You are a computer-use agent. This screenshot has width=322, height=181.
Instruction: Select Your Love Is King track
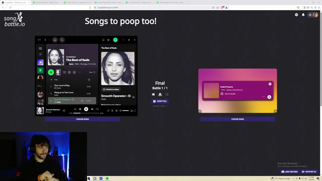pos(72,86)
